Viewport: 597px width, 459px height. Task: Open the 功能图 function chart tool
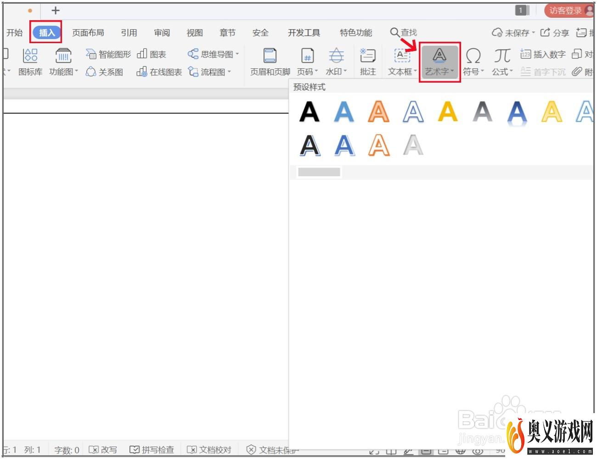click(x=63, y=62)
